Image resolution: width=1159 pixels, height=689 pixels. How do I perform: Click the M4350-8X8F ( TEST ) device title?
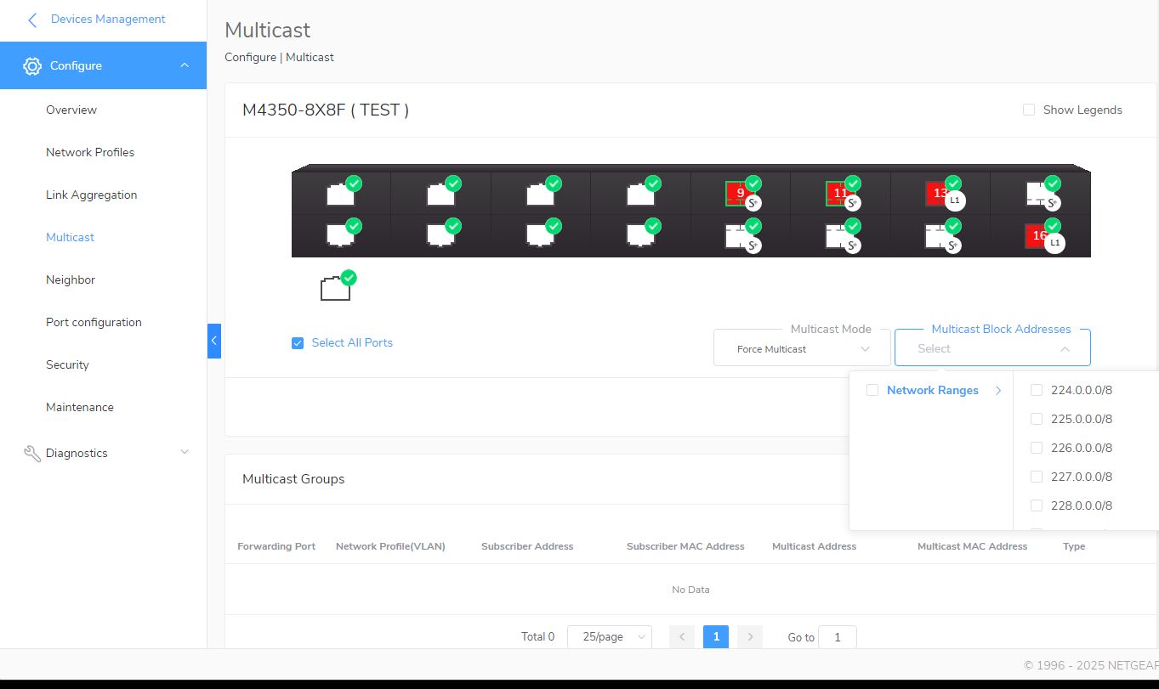tap(326, 110)
